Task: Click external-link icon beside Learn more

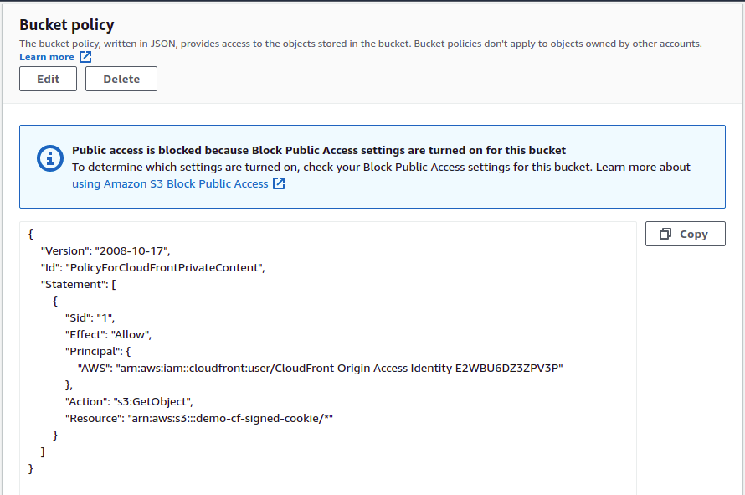Action: (x=85, y=57)
